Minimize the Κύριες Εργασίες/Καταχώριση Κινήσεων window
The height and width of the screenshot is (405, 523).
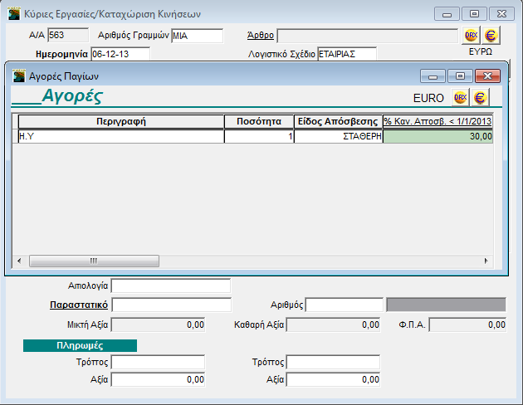pyautogui.click(x=447, y=14)
